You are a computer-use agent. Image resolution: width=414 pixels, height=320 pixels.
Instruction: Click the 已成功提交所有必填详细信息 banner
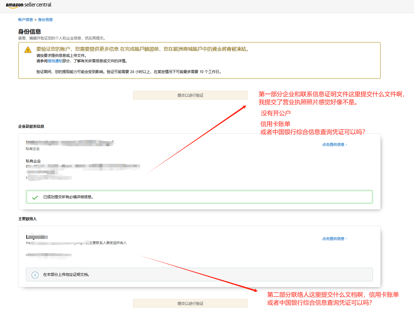(x=199, y=197)
